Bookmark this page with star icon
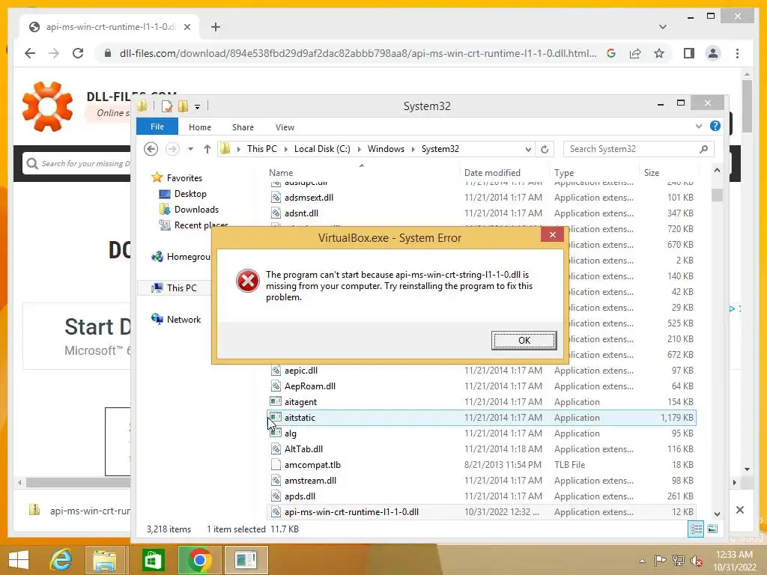The height and width of the screenshot is (575, 767). tap(659, 53)
